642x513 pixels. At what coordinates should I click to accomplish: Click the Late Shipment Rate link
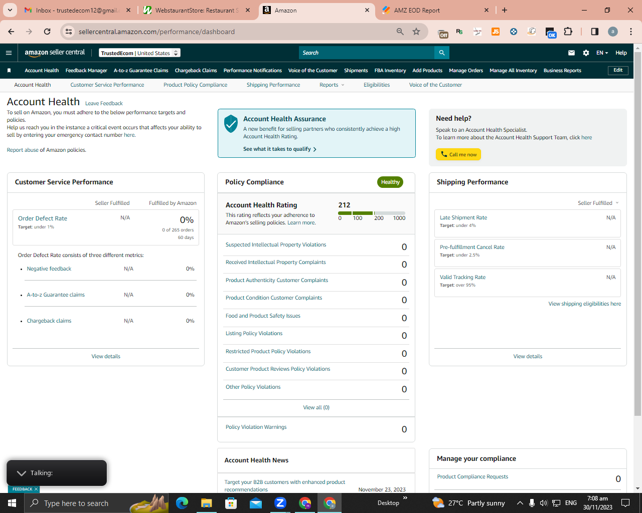coord(463,218)
